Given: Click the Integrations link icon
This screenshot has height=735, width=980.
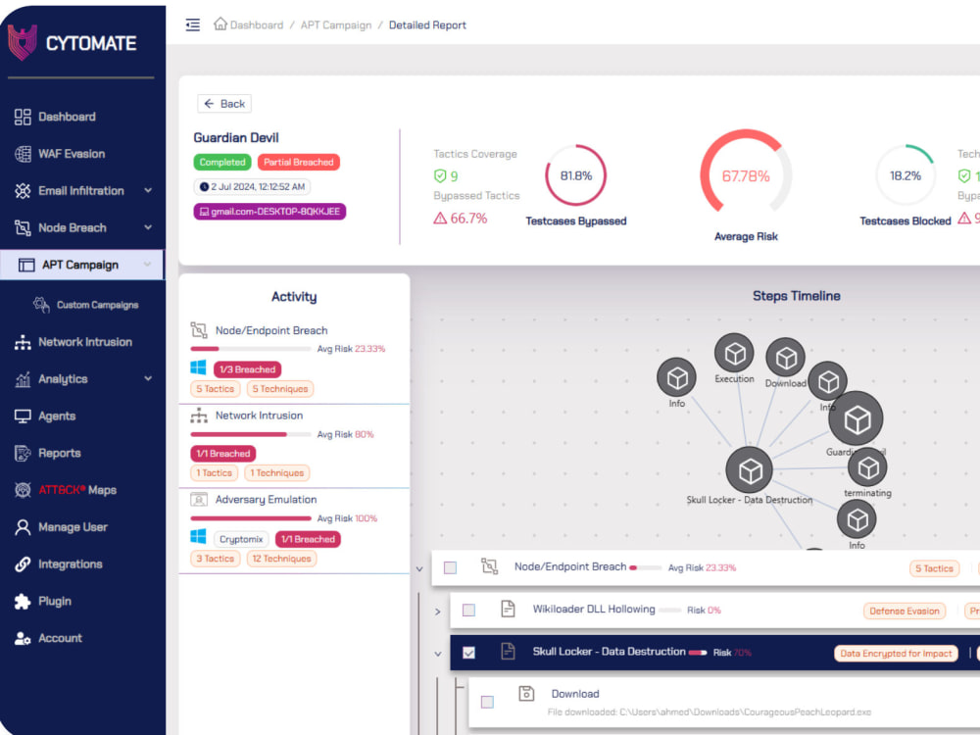Looking at the screenshot, I should (x=23, y=564).
